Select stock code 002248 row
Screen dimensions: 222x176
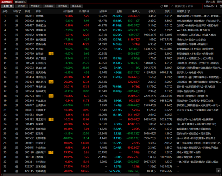click(111, 101)
